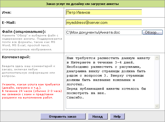Click the Файл (опционально): label

(24, 32)
